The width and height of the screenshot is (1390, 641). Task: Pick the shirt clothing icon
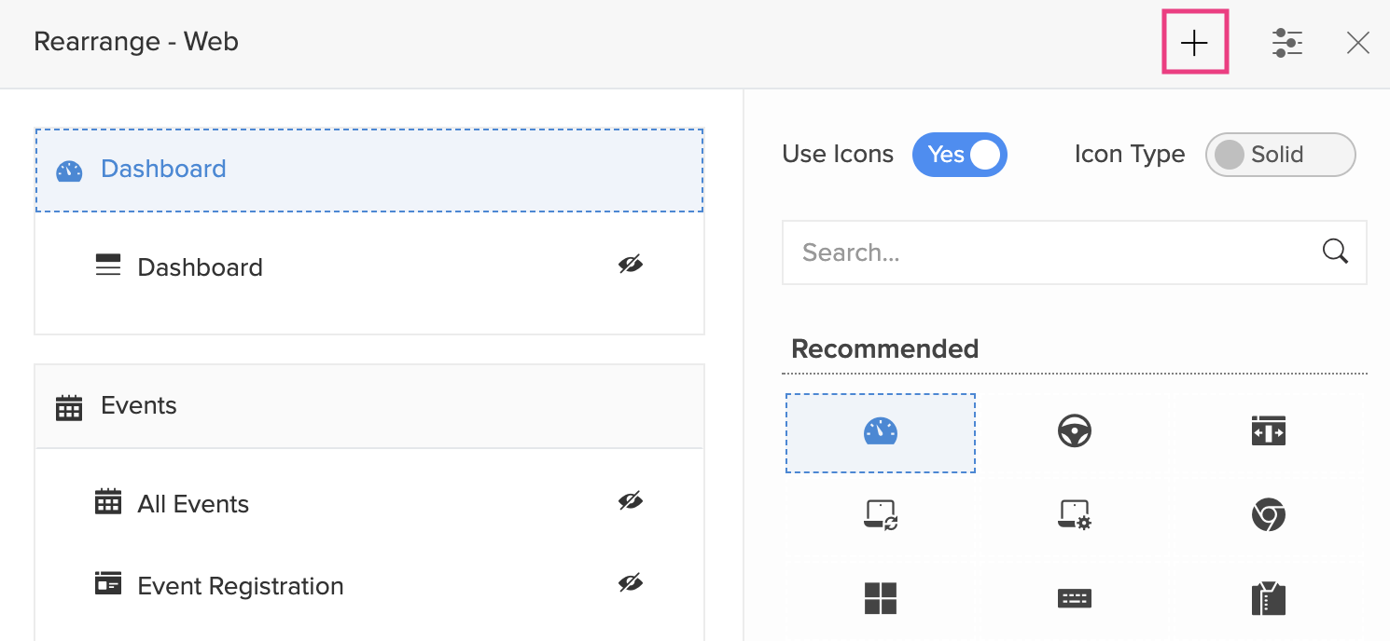pos(1268,598)
